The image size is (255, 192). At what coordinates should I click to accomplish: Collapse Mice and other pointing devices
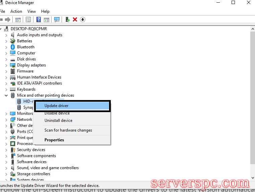(6, 95)
